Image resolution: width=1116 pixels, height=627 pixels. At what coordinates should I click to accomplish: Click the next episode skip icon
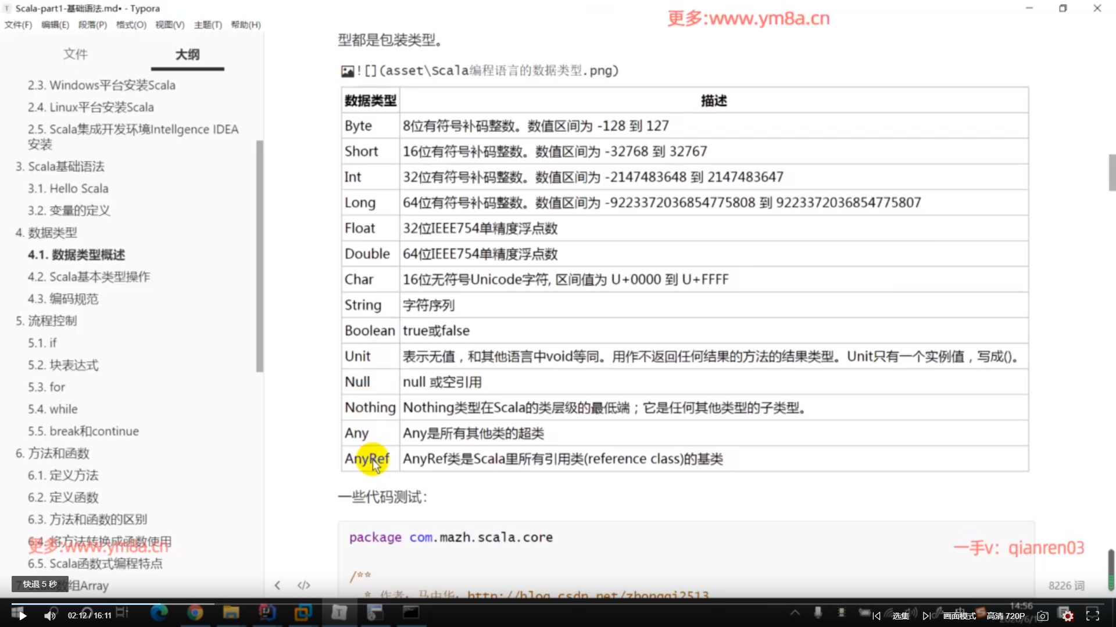(926, 616)
